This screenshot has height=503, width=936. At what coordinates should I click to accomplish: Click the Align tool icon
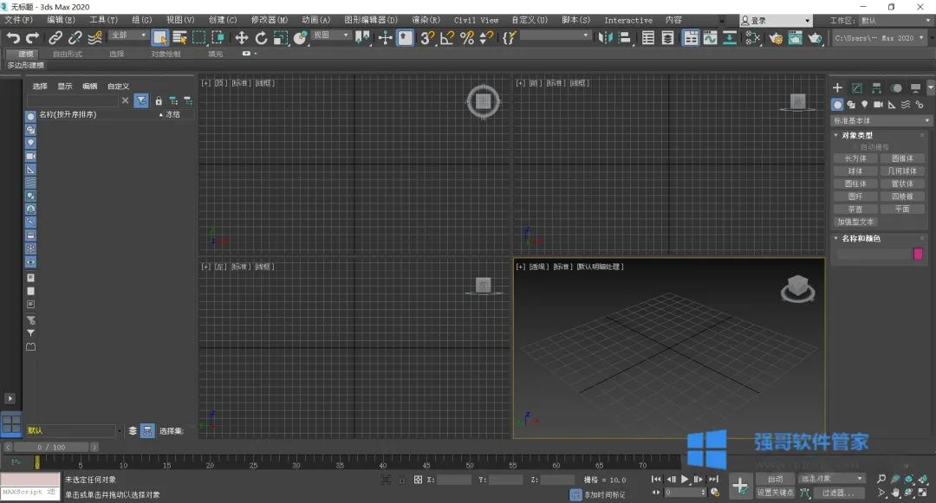pos(624,38)
